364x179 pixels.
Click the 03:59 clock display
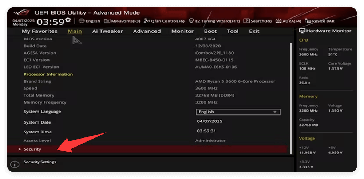[x=50, y=22]
